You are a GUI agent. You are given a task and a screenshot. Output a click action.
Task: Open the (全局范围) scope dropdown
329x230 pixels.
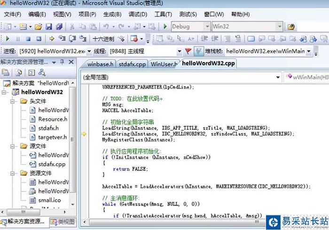click(x=278, y=77)
